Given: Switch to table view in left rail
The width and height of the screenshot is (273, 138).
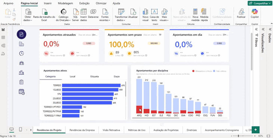Looking at the screenshot, I should coord(3,37).
